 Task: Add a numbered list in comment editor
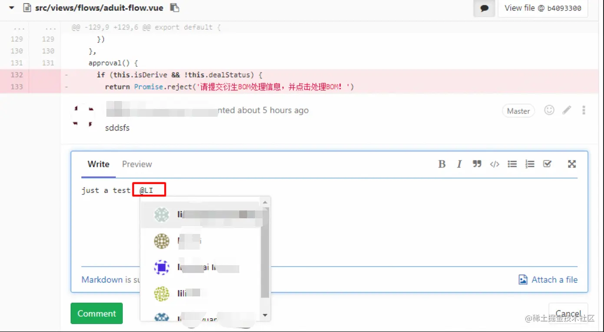click(x=530, y=164)
